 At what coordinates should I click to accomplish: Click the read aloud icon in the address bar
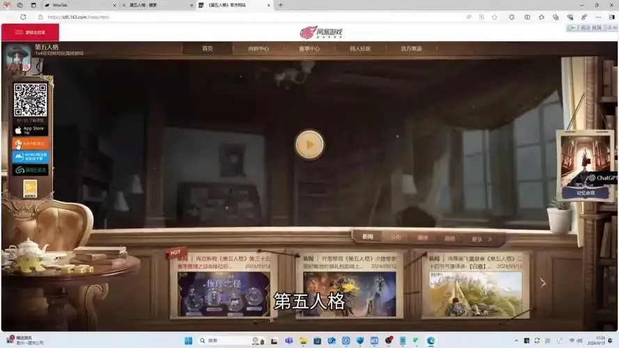click(x=469, y=17)
